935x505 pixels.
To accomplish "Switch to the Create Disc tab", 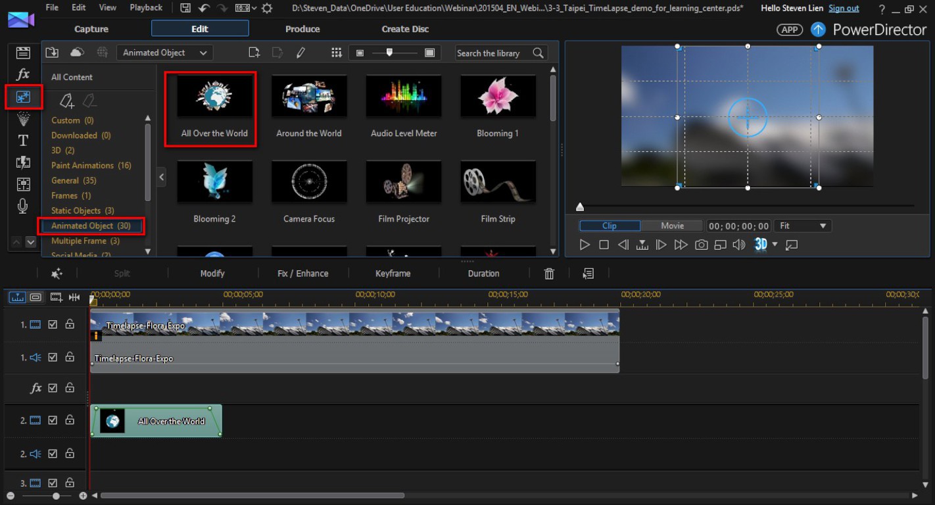I will (x=405, y=29).
